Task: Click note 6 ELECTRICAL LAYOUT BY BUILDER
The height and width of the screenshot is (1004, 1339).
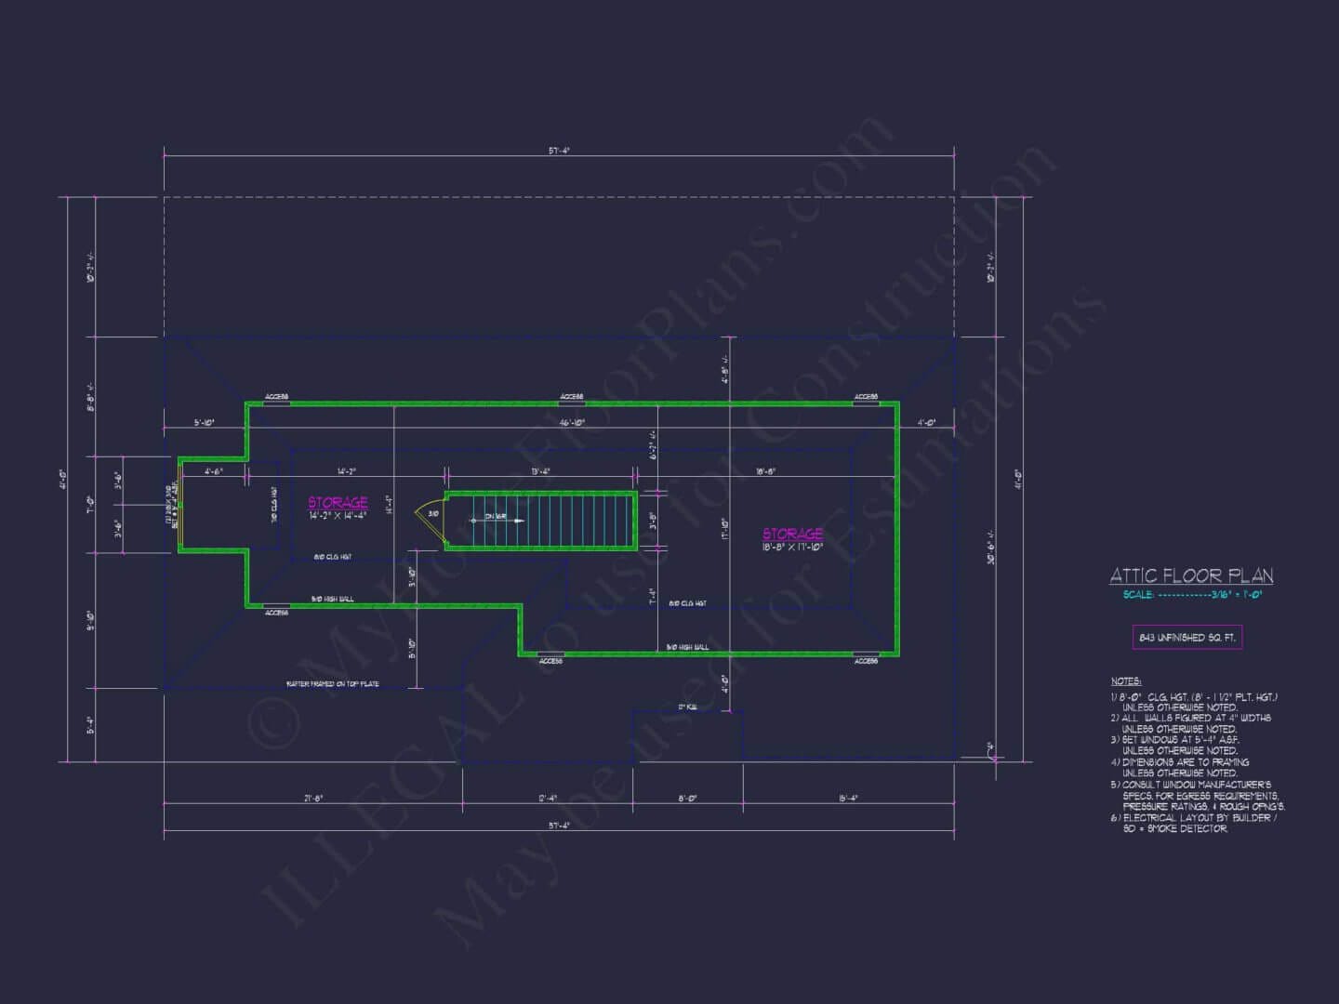Action: coord(1194,823)
